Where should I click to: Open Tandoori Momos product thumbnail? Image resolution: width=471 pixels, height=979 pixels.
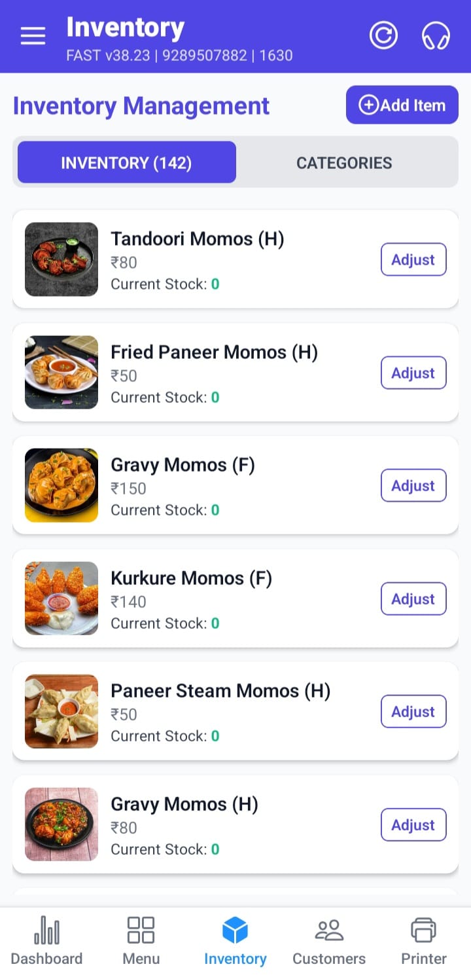tap(61, 259)
